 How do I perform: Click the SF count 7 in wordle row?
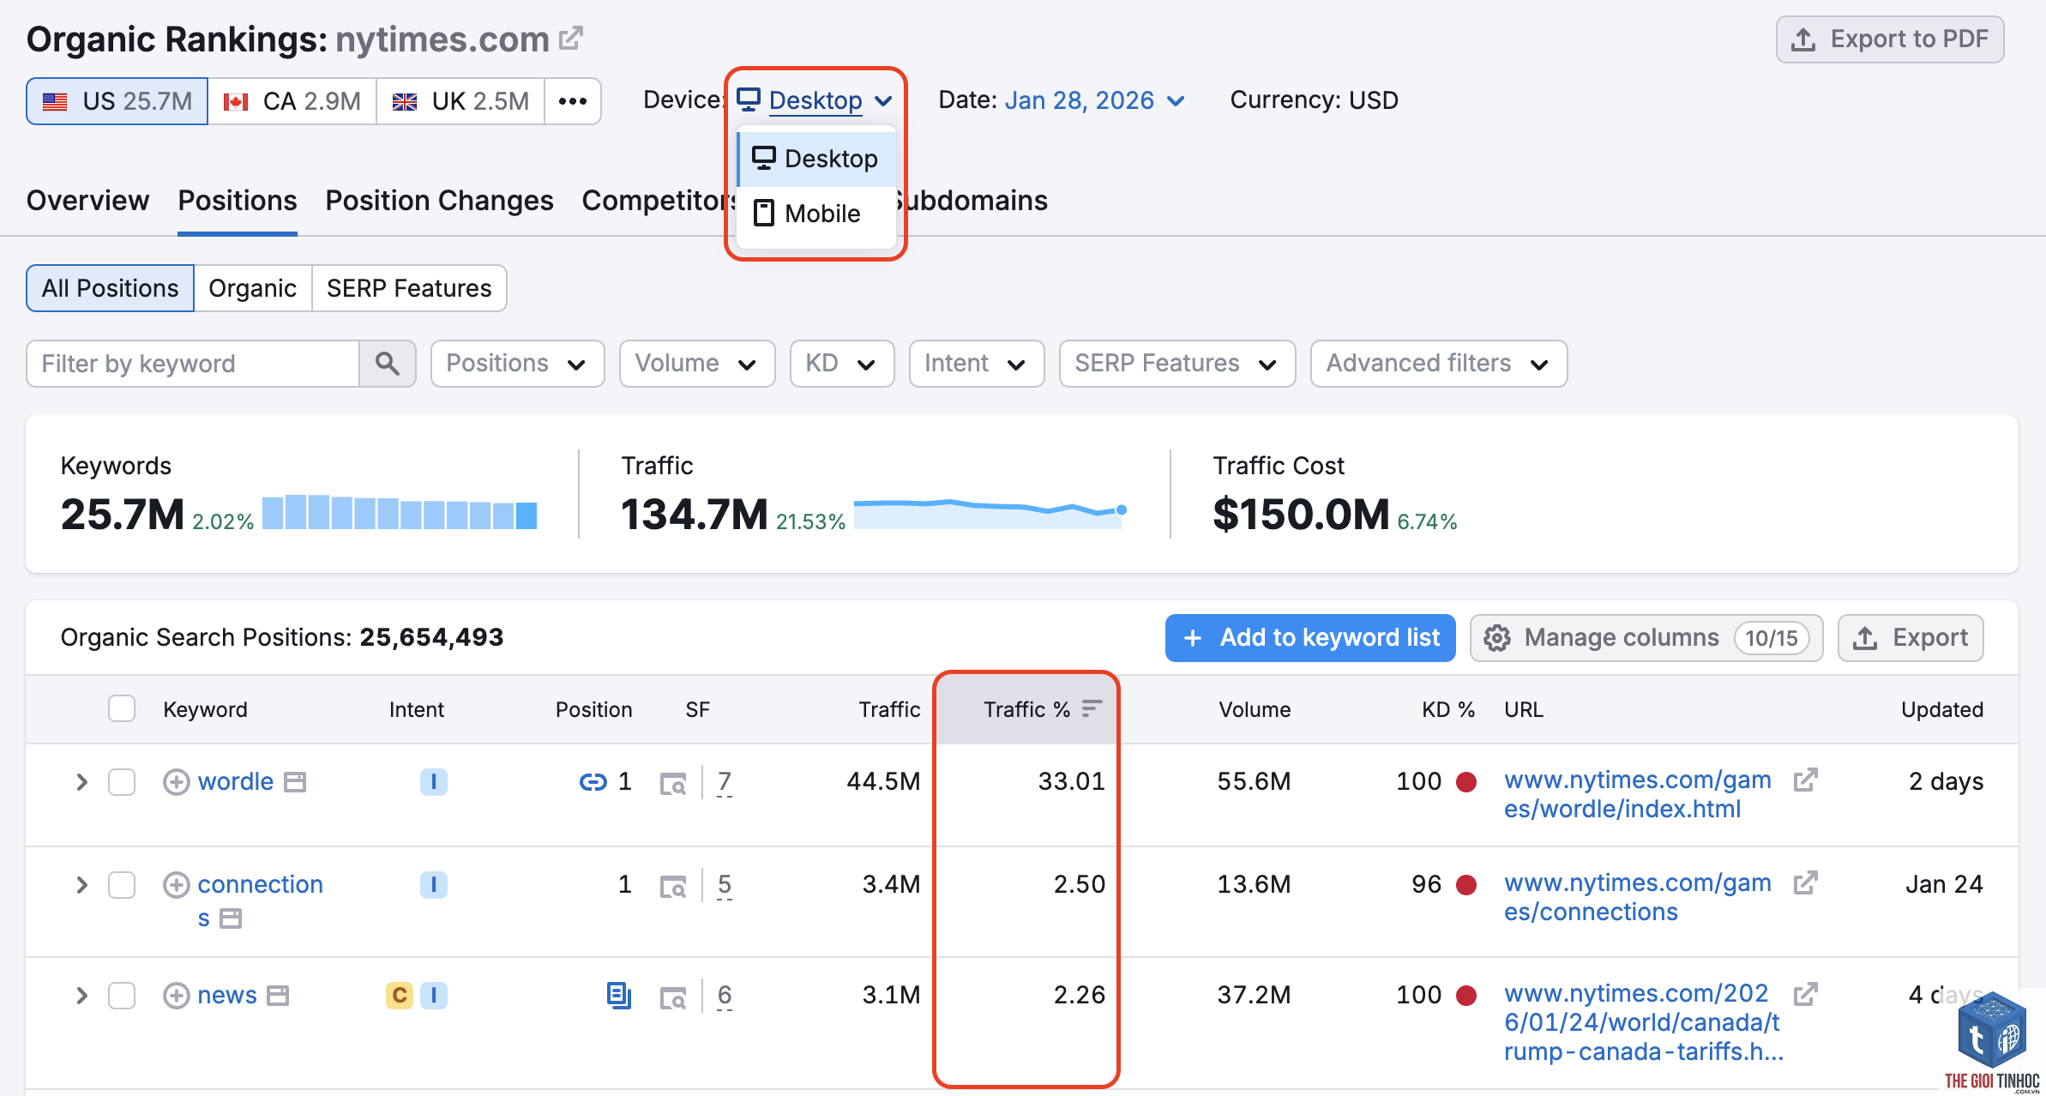725,782
